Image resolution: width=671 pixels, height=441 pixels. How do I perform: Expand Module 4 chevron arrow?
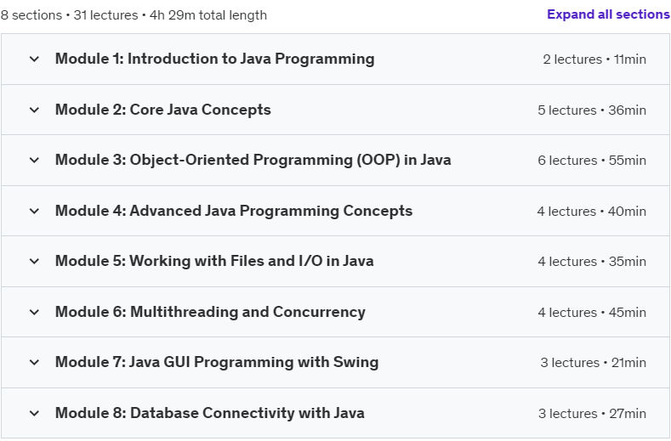coord(34,211)
